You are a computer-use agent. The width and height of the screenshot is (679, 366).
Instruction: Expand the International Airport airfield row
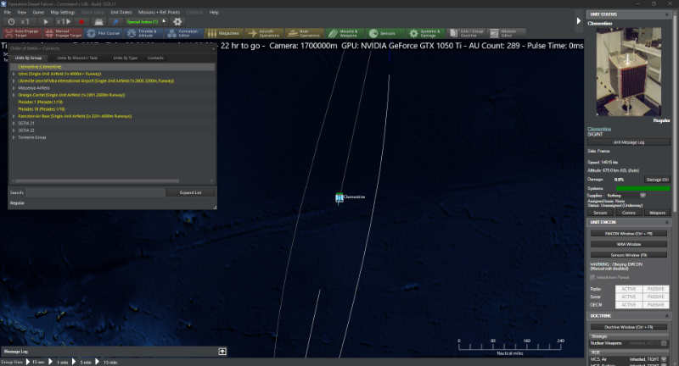(14, 80)
